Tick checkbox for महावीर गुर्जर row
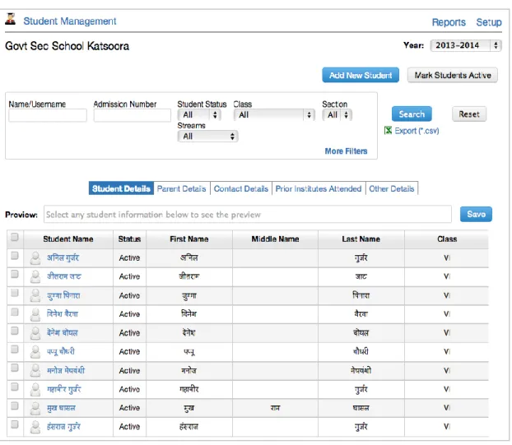This screenshot has height=445, width=512. (x=14, y=387)
